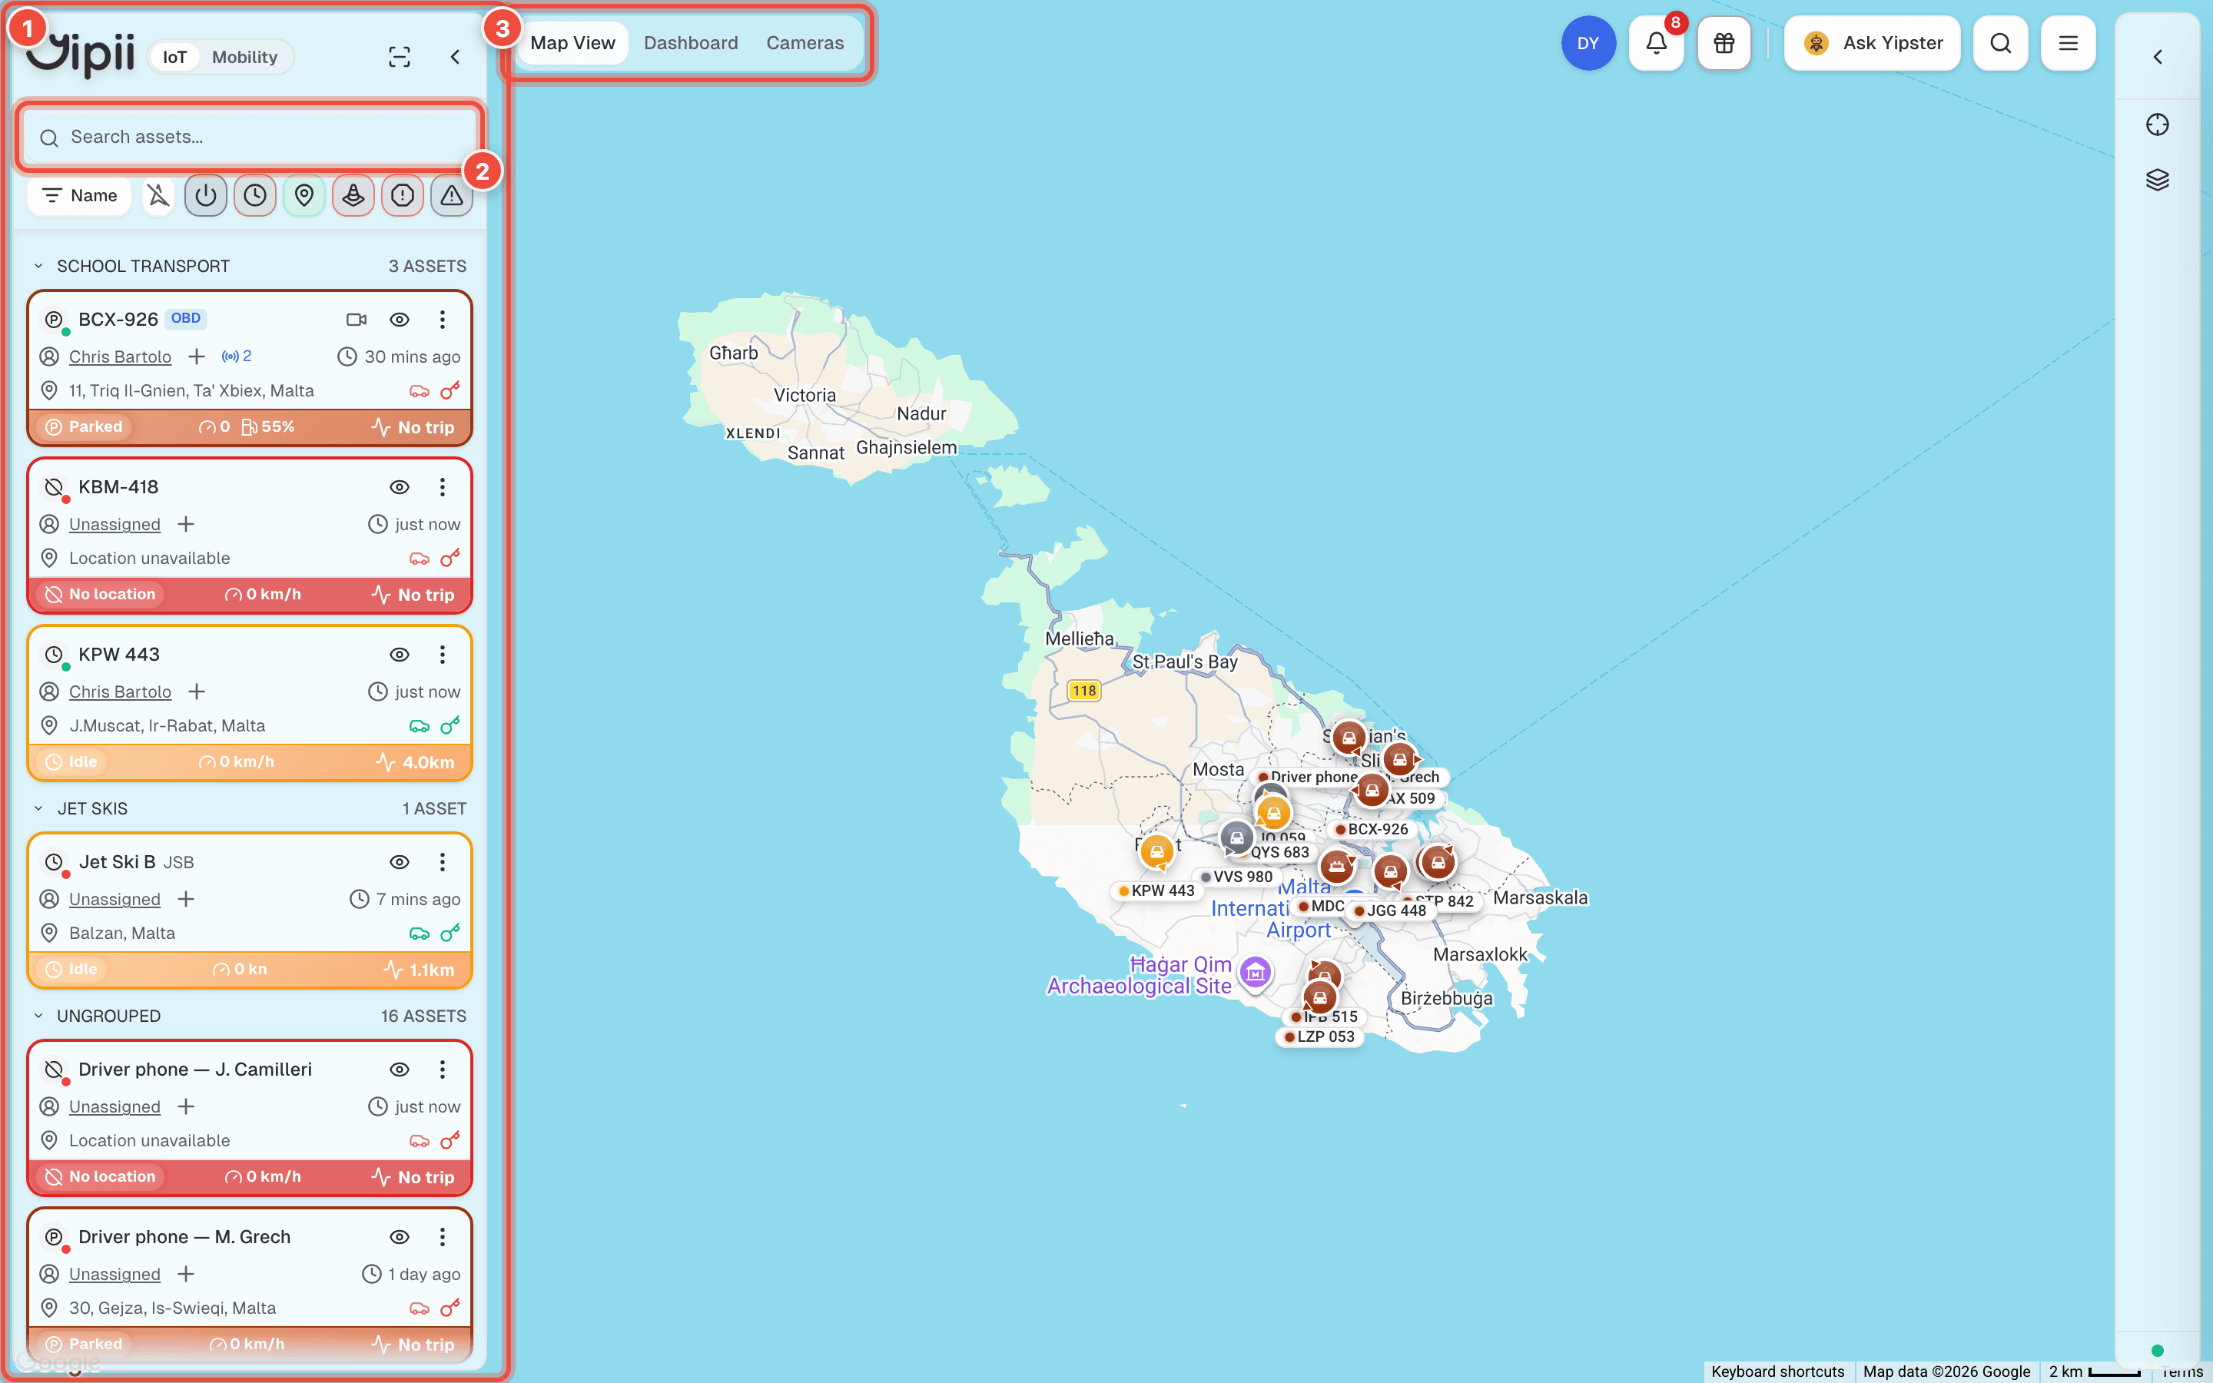Open the three-dot menu for M. Grech phone
The height and width of the screenshot is (1383, 2213).
point(443,1237)
